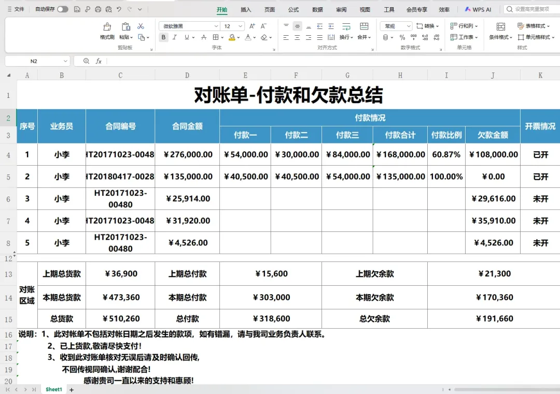Click the Copy icon
Viewport: 560px width, 394px height.
[142, 37]
